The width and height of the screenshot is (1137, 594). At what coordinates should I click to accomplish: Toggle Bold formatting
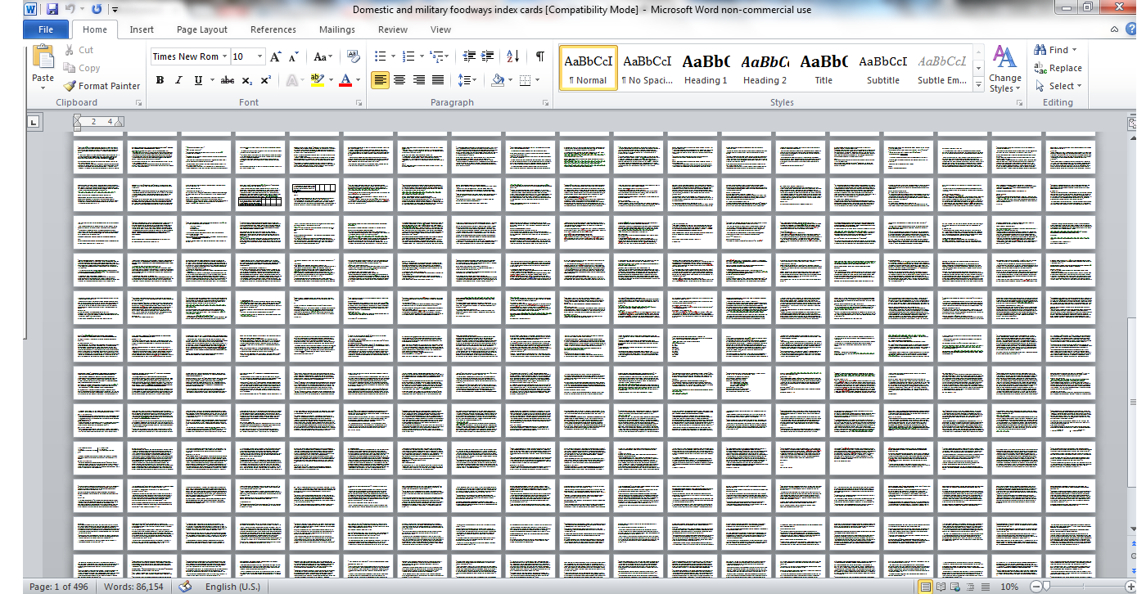[160, 80]
